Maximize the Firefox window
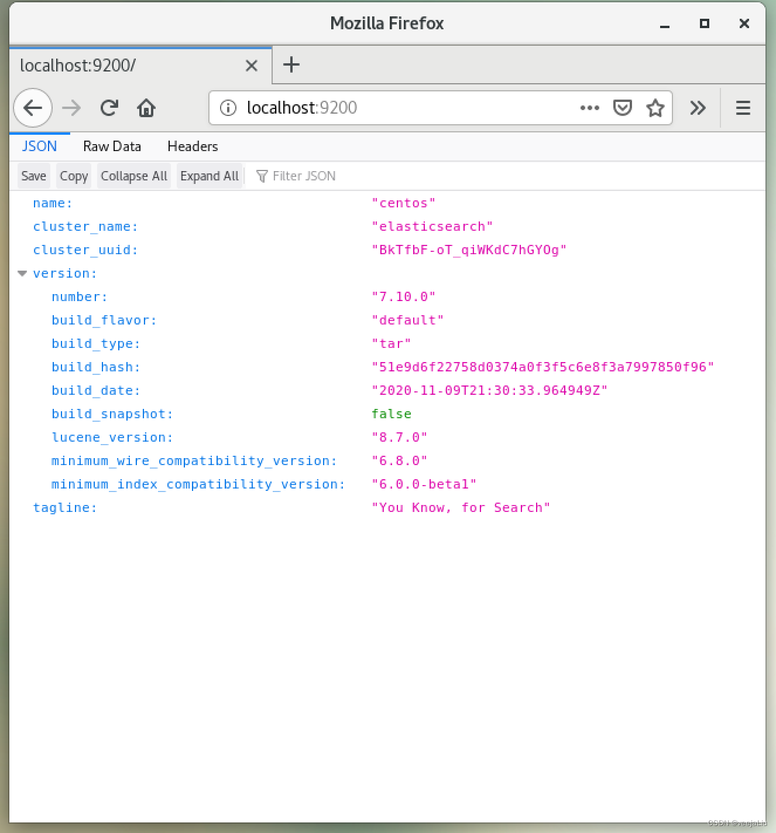 [x=705, y=23]
